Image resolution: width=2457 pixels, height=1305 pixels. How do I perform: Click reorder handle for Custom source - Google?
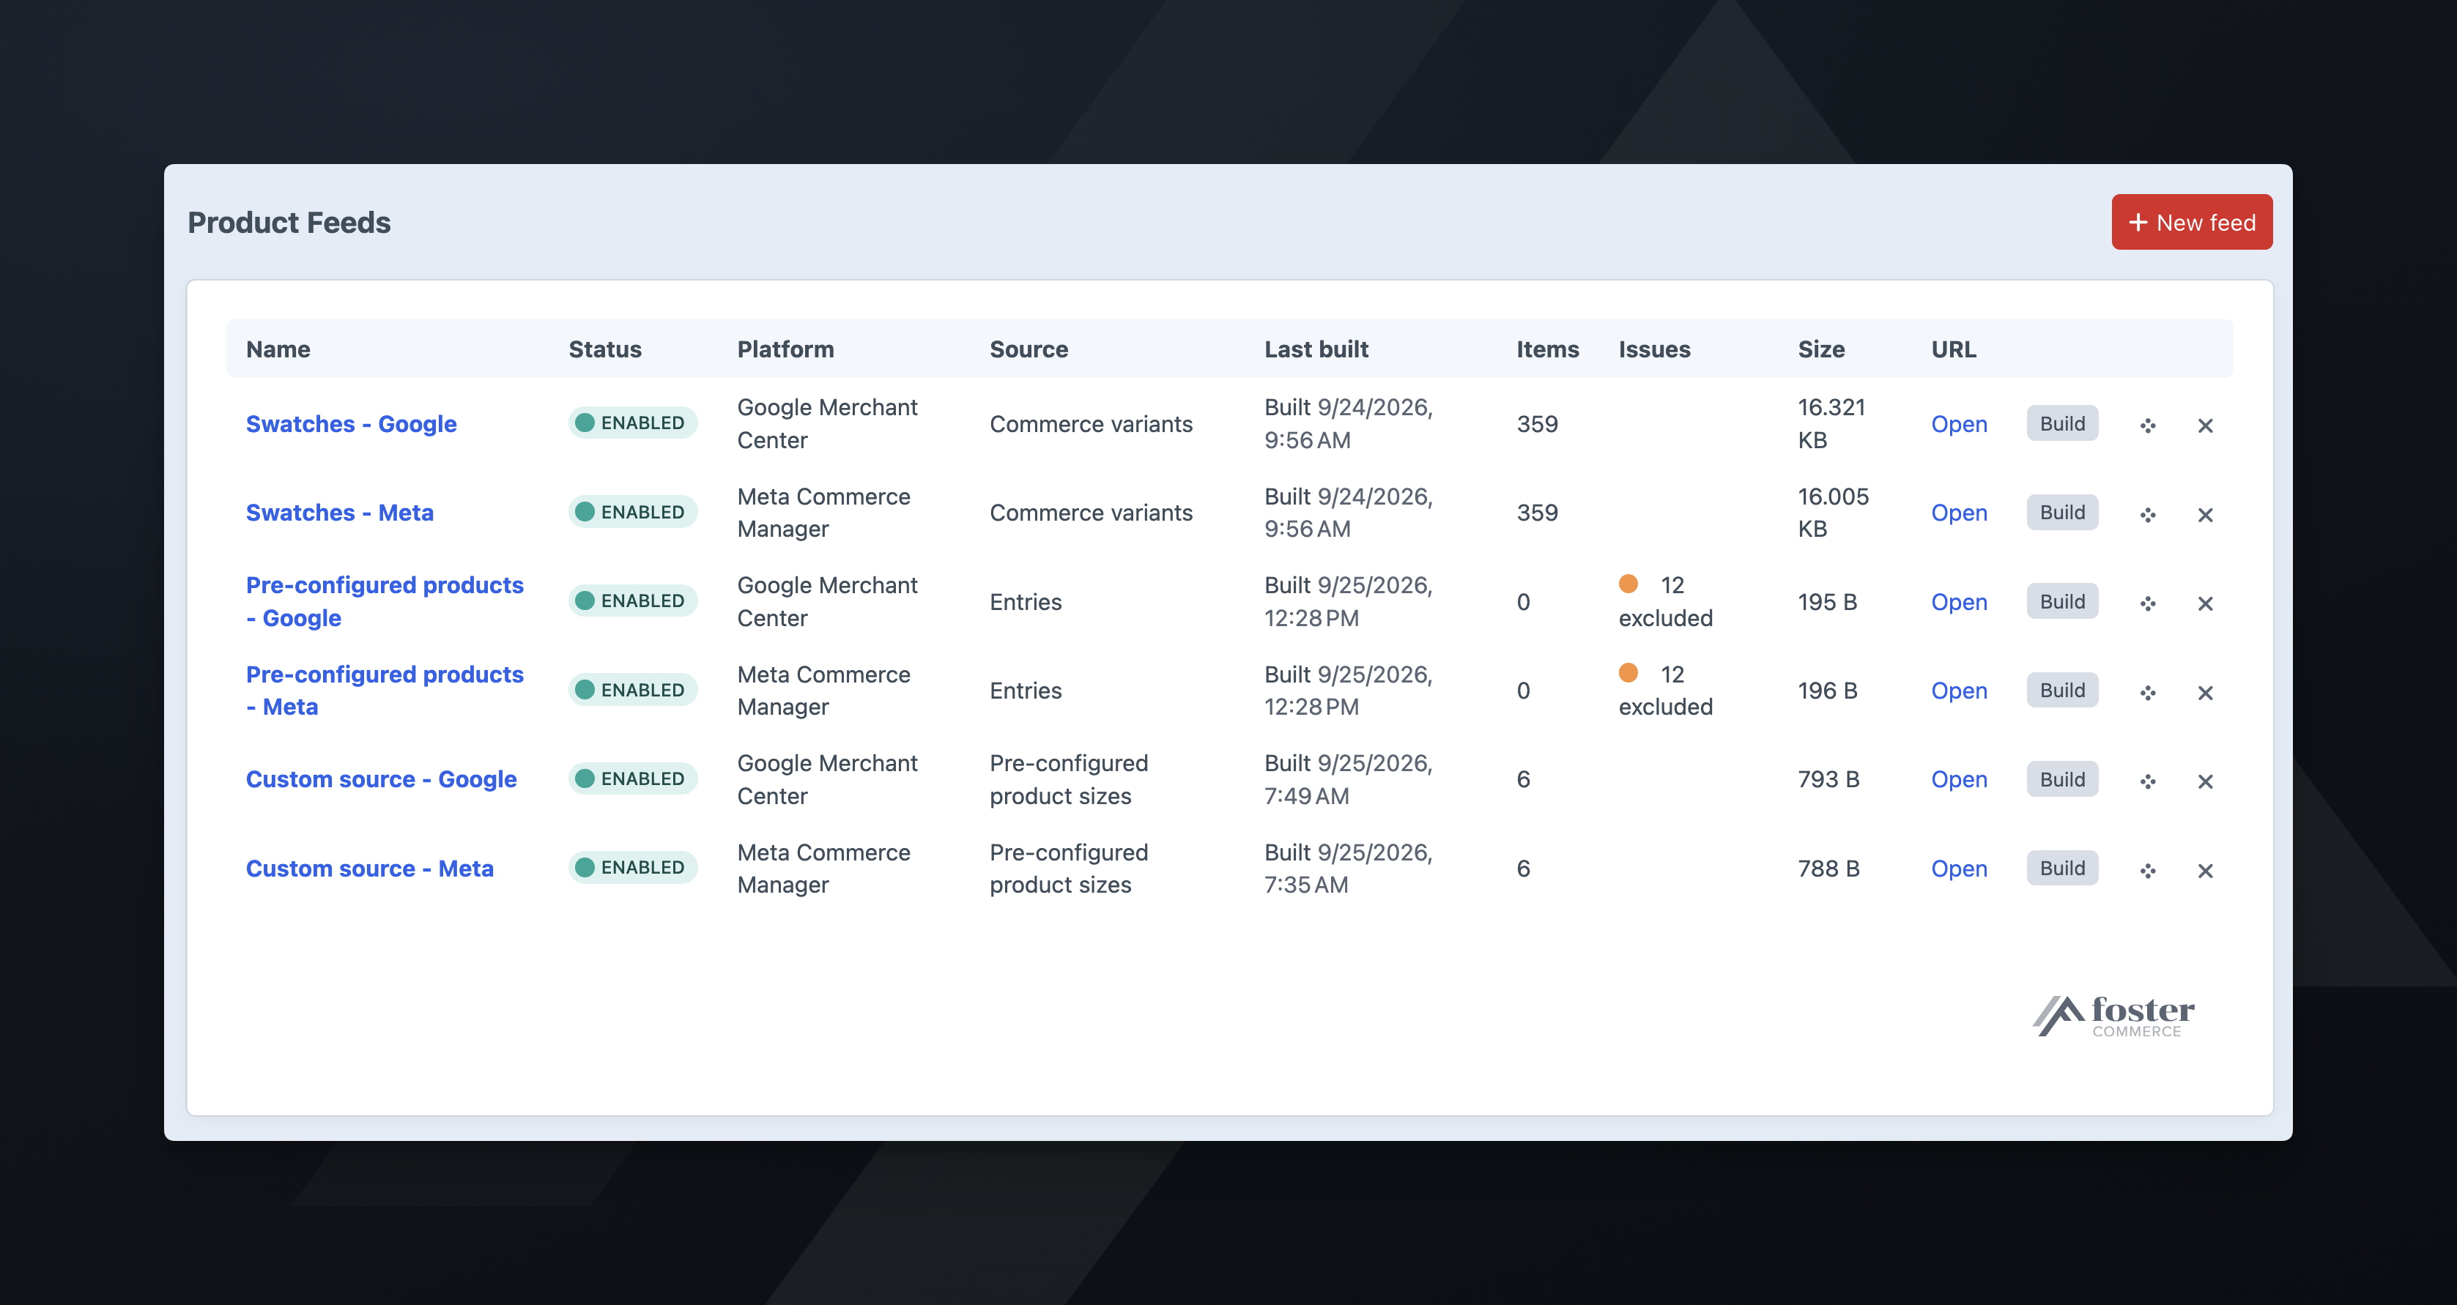(x=2147, y=781)
